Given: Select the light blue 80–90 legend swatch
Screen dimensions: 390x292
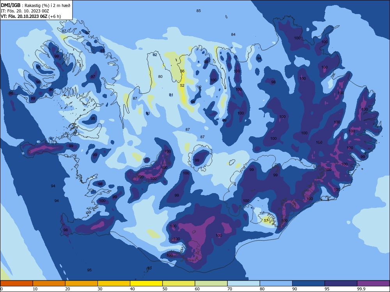Looking at the screenshot, I should tap(276, 283).
